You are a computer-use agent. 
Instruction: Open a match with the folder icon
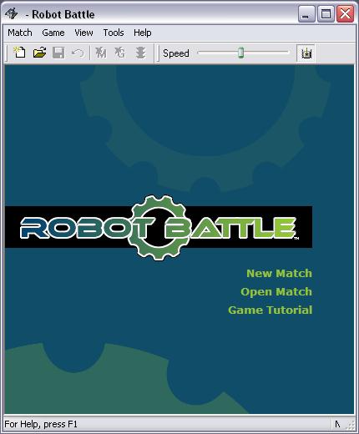pyautogui.click(x=39, y=53)
